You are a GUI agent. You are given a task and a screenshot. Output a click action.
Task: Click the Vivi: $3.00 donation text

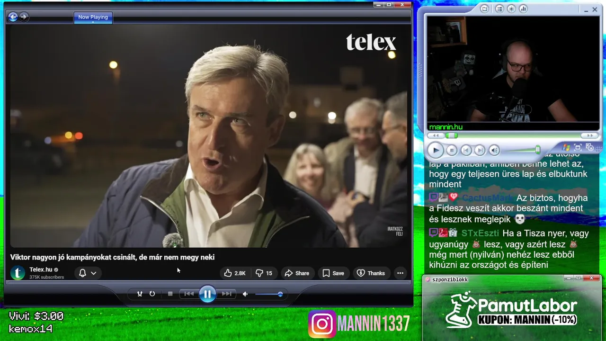[36, 316]
